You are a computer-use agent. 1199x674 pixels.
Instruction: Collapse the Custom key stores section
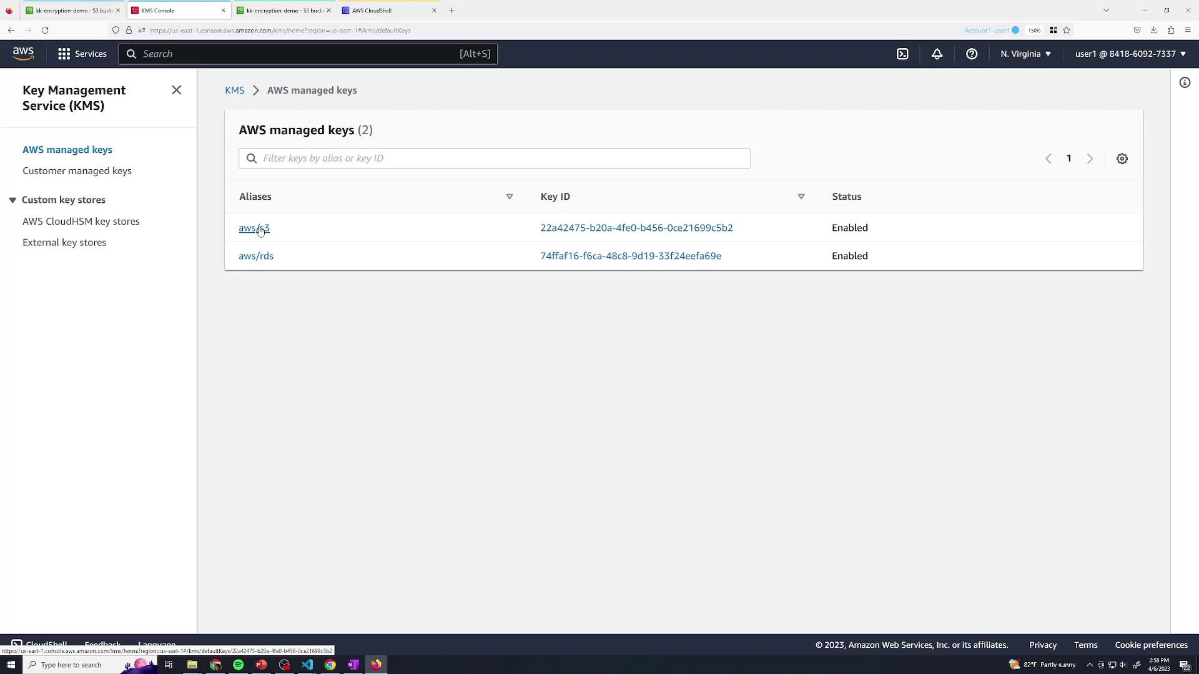tap(12, 200)
